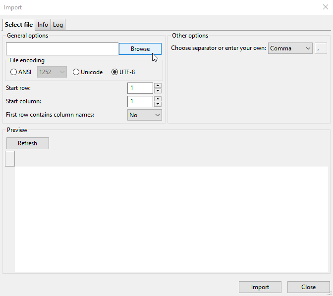Open the Comma separator dropdown
333x296 pixels.
pos(290,48)
